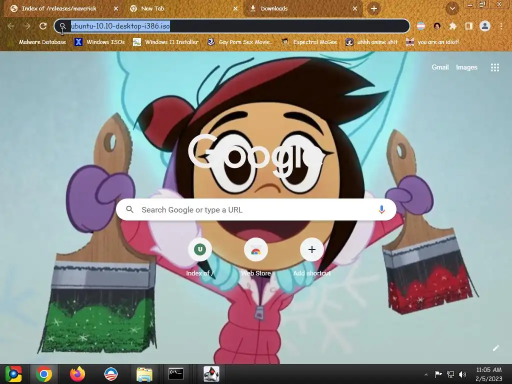The width and height of the screenshot is (512, 384).
Task: Click the browser back arrow
Action: pos(11,26)
